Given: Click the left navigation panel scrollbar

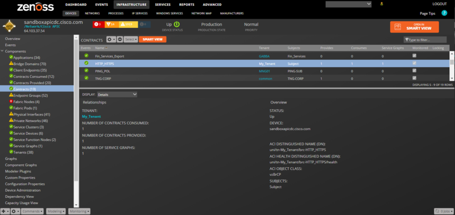Looking at the screenshot, I should click(x=76, y=121).
